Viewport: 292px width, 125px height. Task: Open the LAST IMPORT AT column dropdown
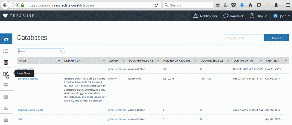pyautogui.click(x=261, y=61)
